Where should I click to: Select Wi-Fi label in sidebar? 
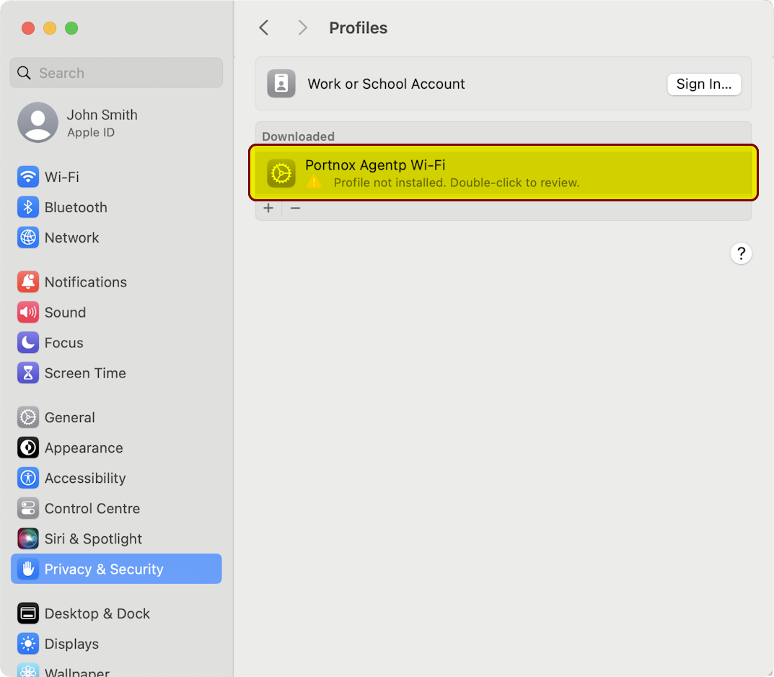[62, 177]
